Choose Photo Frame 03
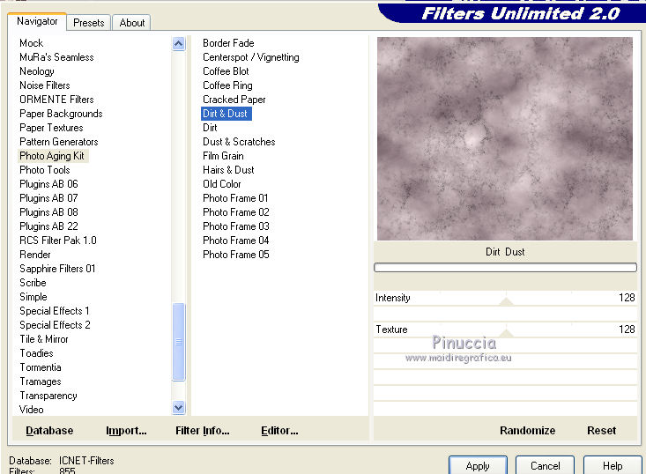 (235, 226)
